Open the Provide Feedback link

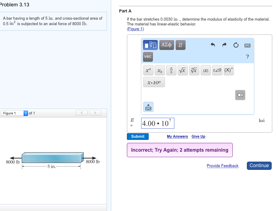click(222, 166)
